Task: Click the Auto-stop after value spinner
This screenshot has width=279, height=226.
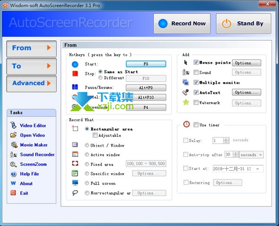Action: coord(236,155)
